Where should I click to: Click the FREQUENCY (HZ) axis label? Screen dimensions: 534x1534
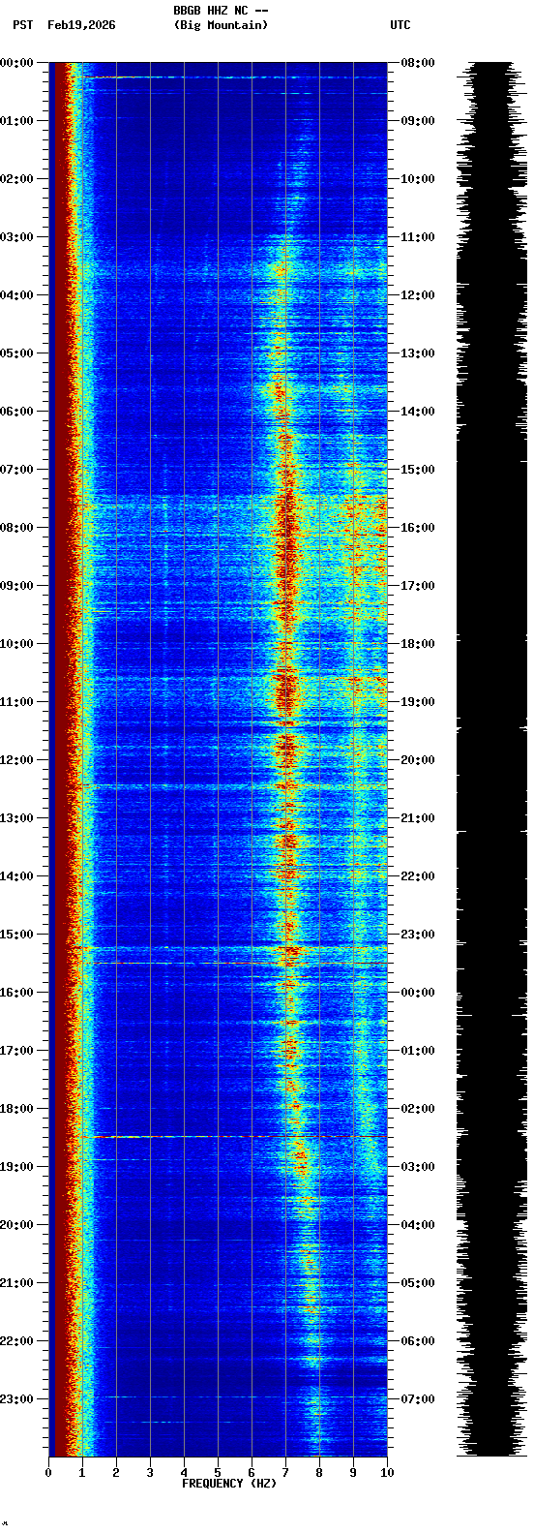click(229, 1484)
